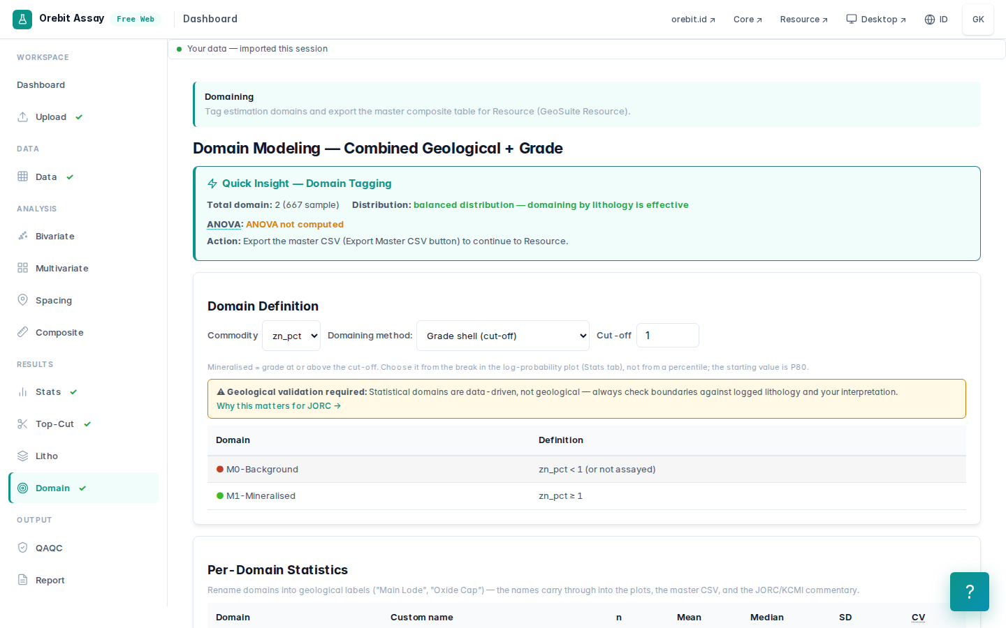Image resolution: width=1006 pixels, height=628 pixels.
Task: Click the SD column header
Action: coord(845,618)
